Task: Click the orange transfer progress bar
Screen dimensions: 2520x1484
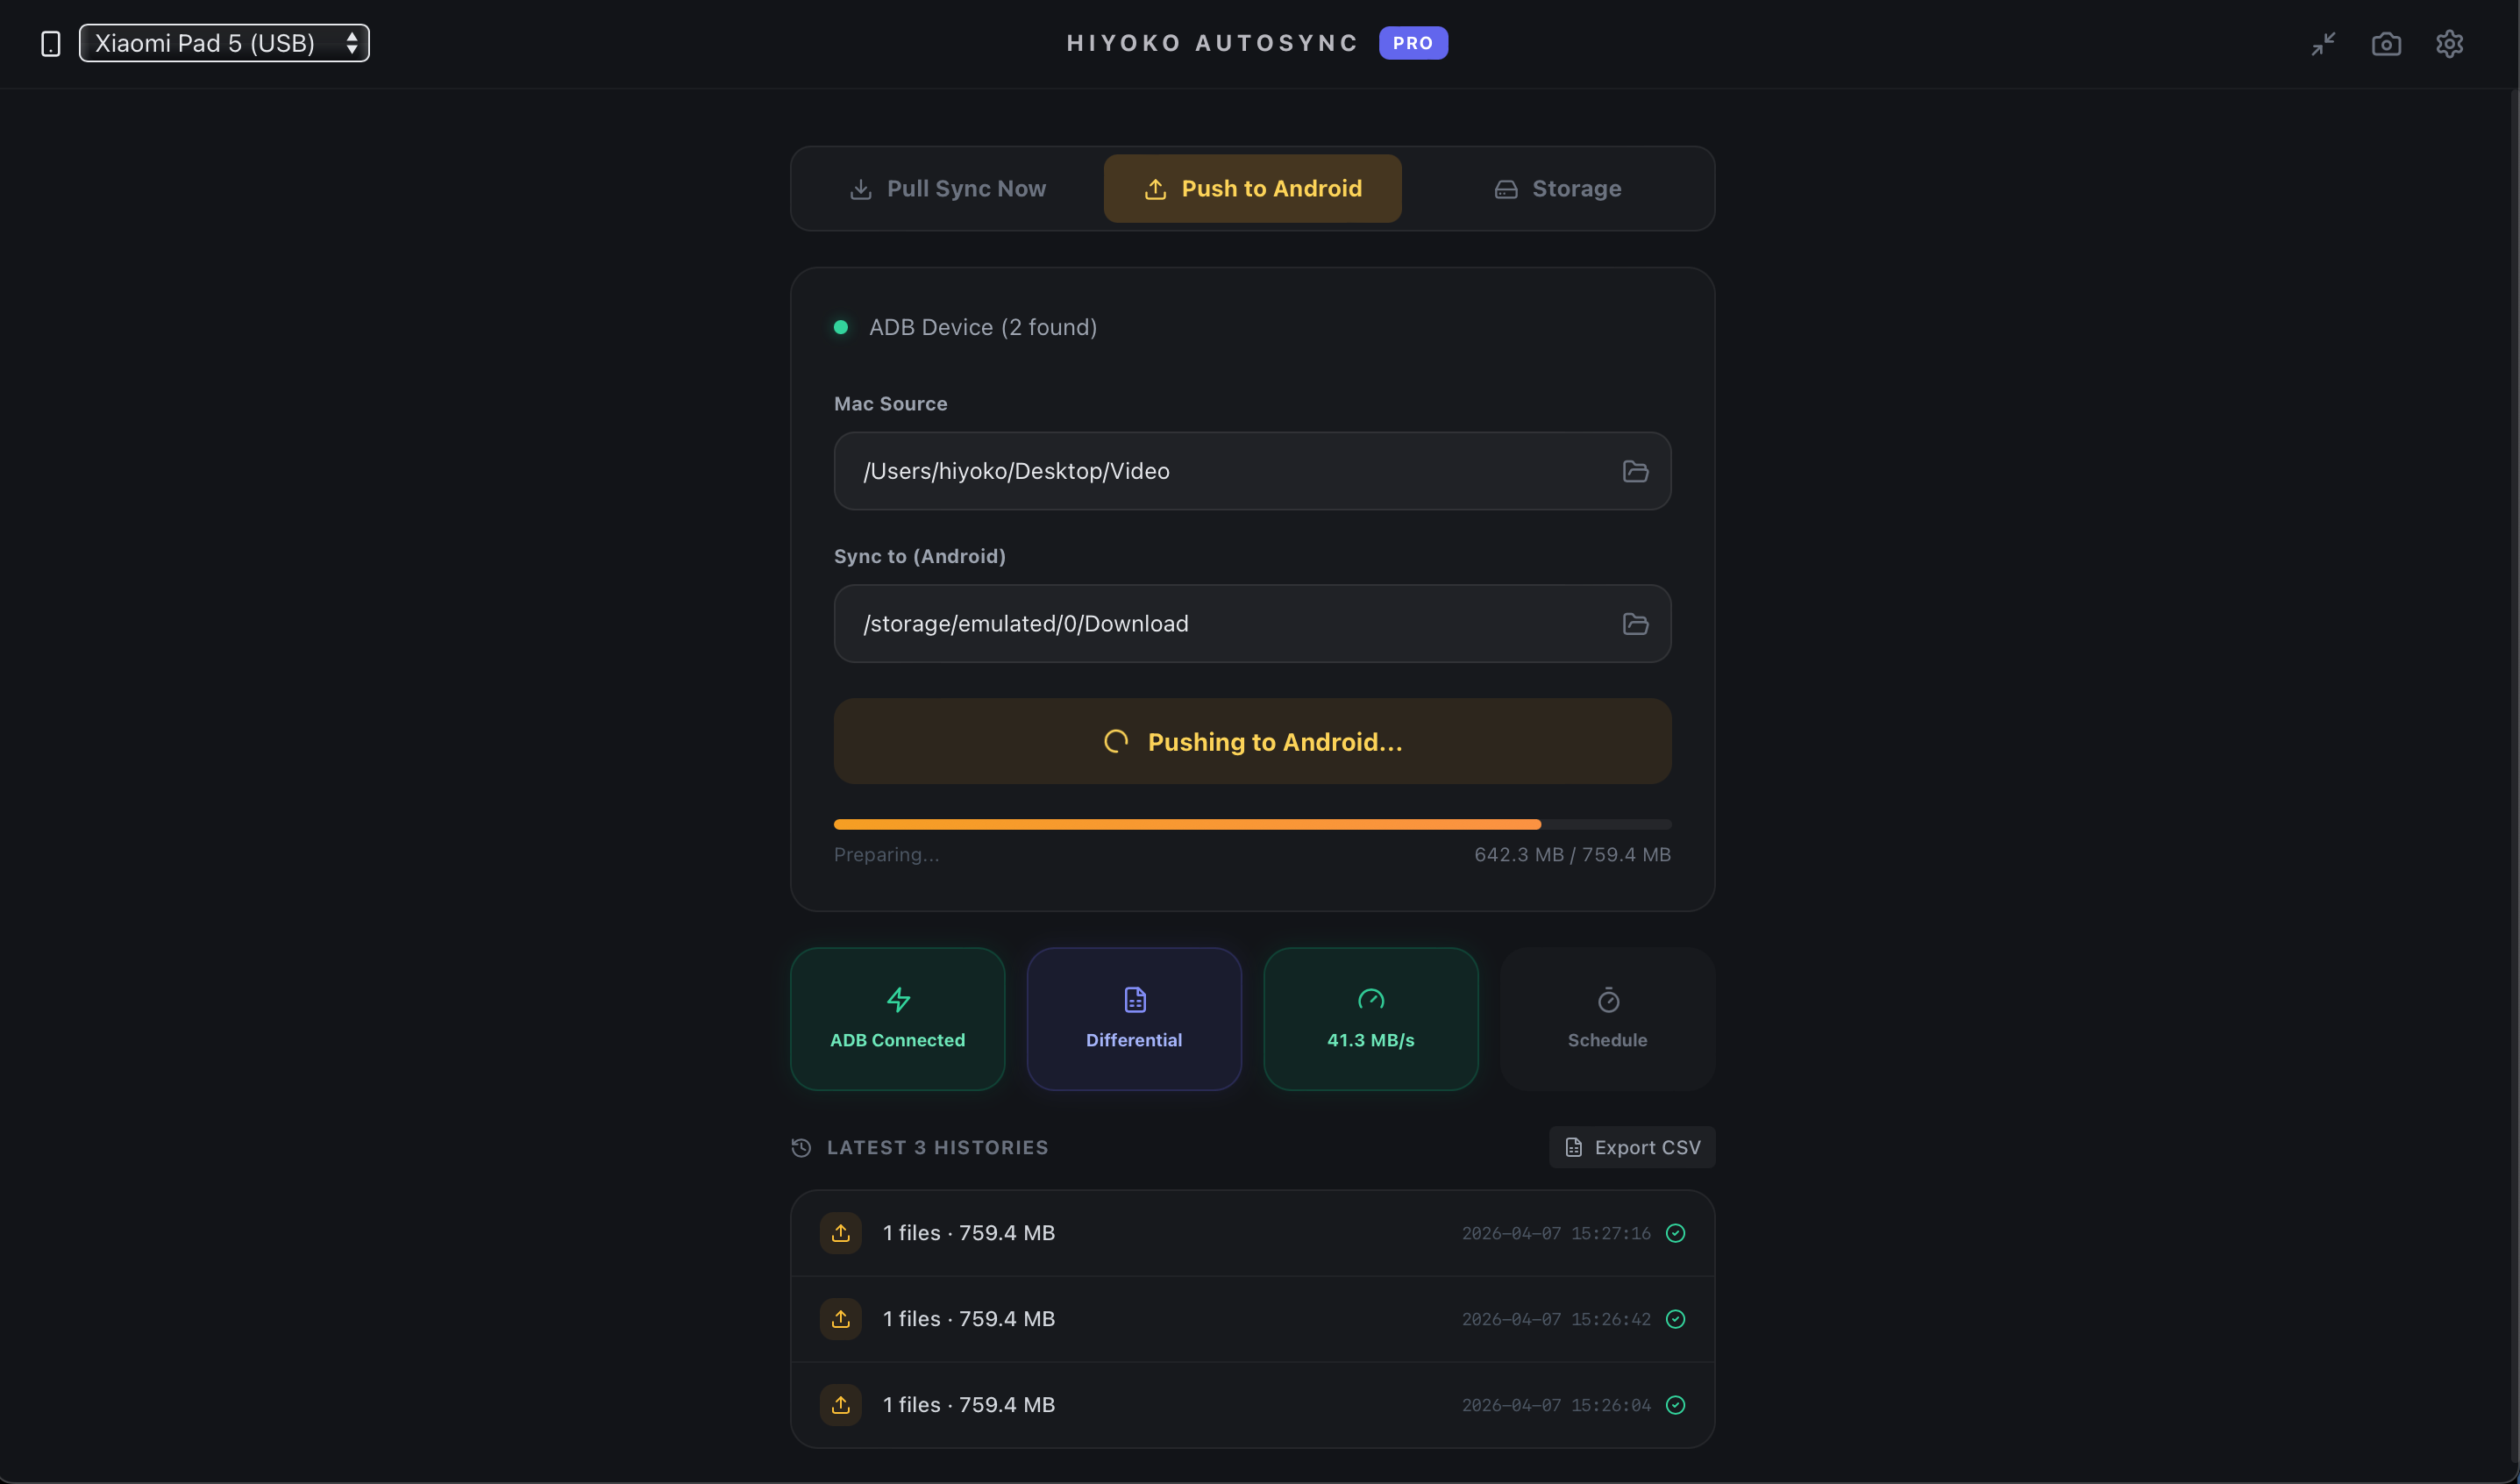Action: 1252,824
